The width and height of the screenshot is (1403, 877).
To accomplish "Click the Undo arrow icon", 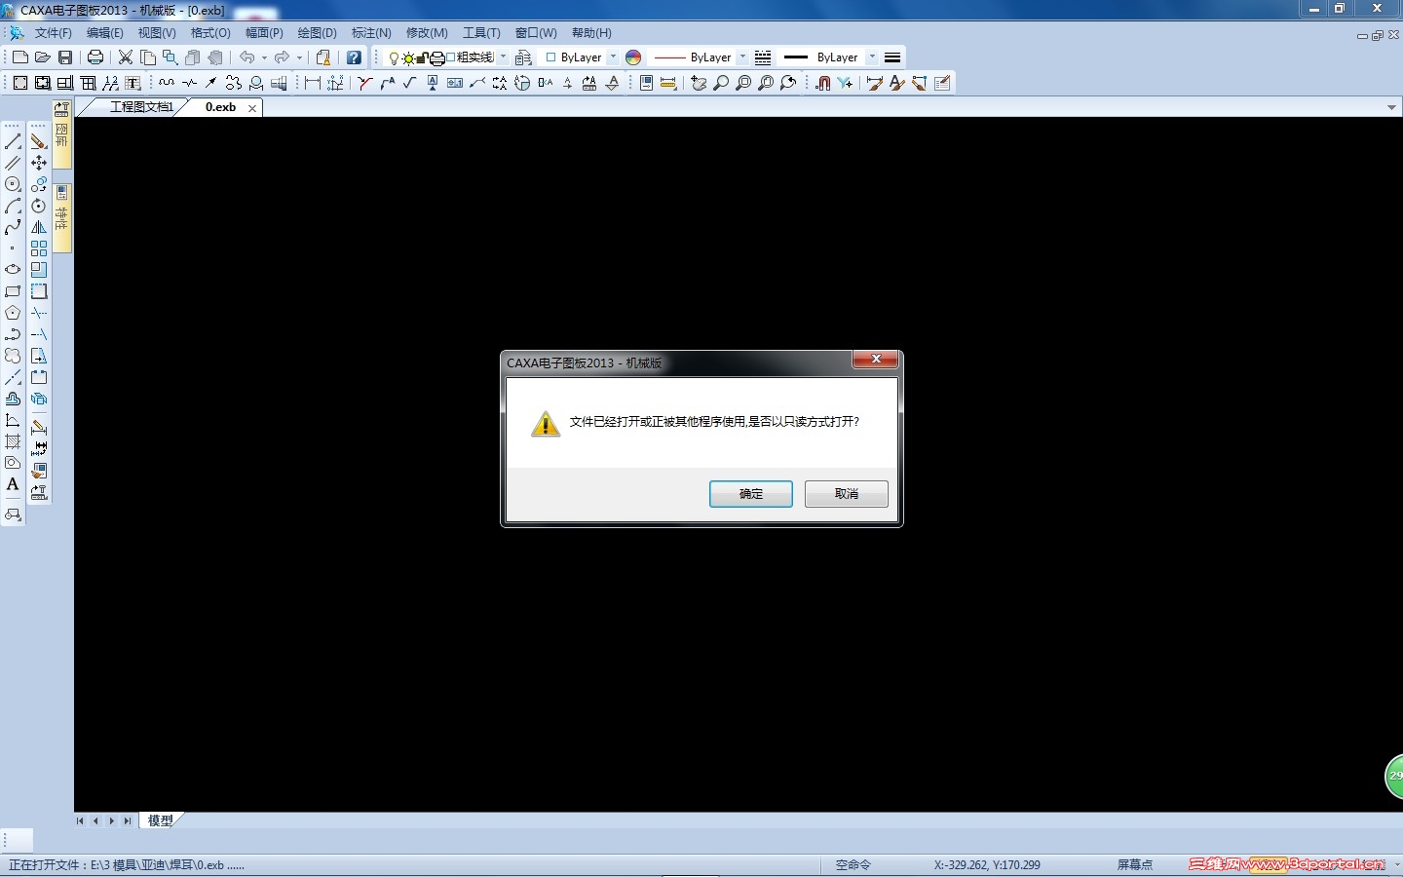I will [247, 57].
